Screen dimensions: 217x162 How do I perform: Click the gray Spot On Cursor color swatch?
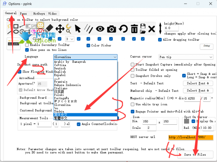pyautogui.click(x=186, y=121)
